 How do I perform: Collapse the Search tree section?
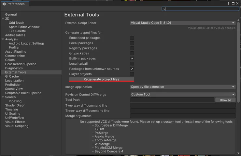(x=3, y=97)
